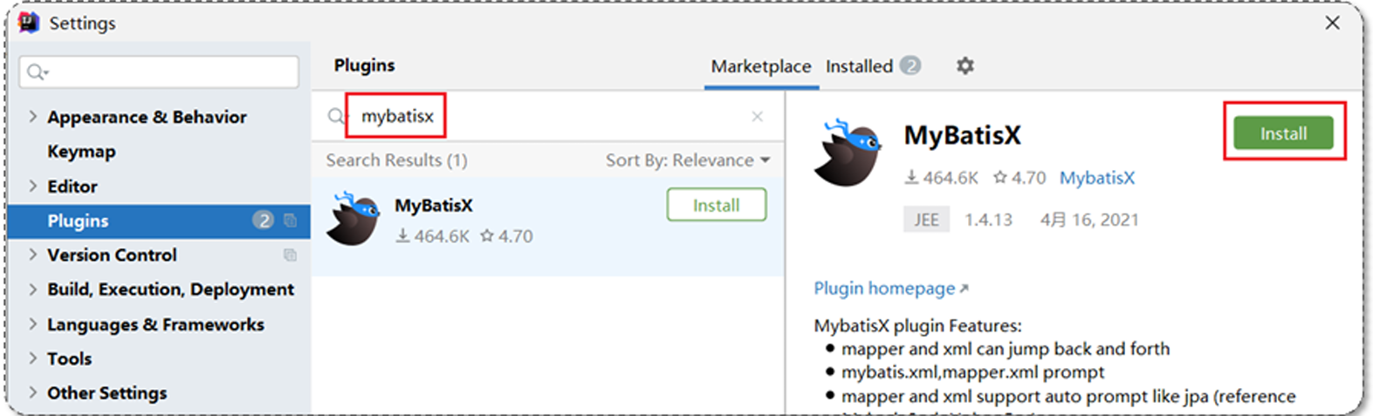Expand the Other Settings node

[x=32, y=392]
